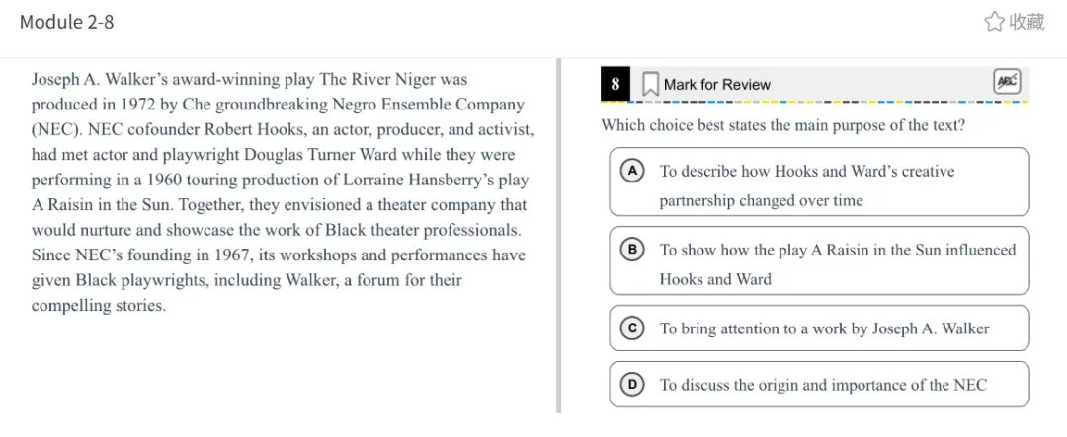The width and height of the screenshot is (1067, 437).
Task: Click the 收藏 favorites label
Action: (1026, 22)
